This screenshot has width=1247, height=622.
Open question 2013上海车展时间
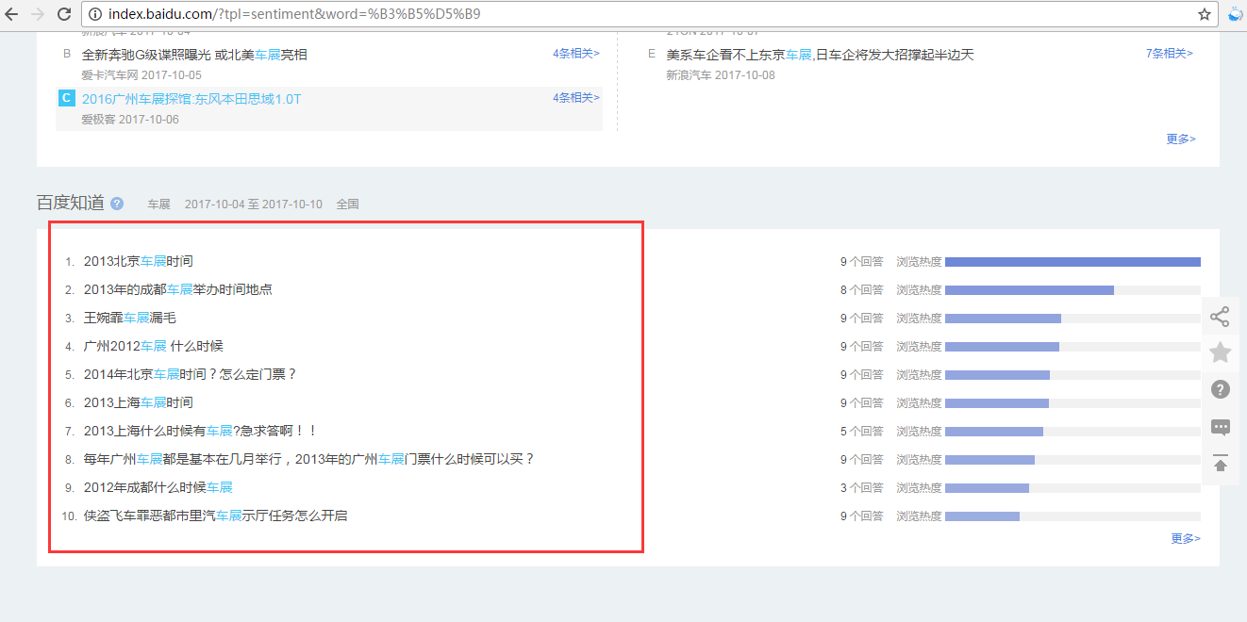point(138,402)
